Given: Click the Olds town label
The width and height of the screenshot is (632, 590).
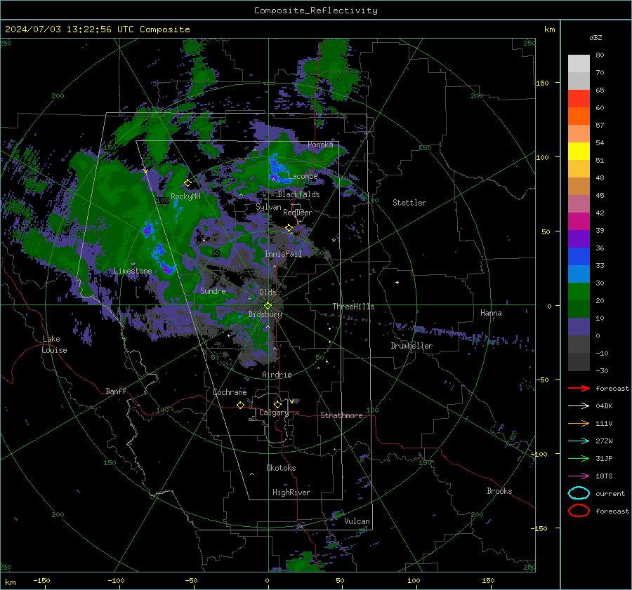Looking at the screenshot, I should coord(268,293).
